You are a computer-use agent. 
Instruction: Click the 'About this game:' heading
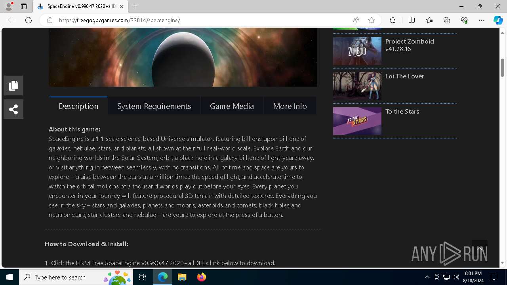click(74, 129)
